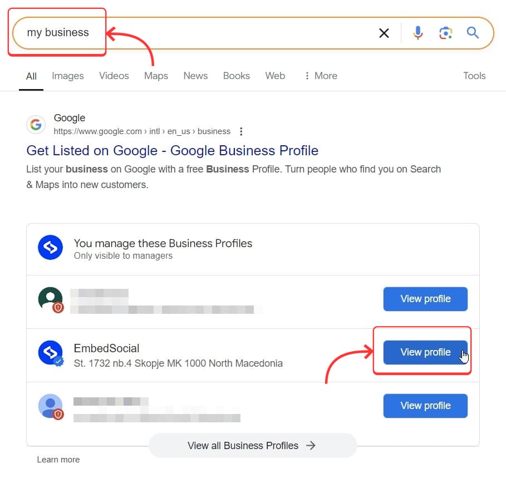The width and height of the screenshot is (506, 478).
Task: Click the EmbedSocial logo in the managed profiles header
Action: click(x=50, y=248)
